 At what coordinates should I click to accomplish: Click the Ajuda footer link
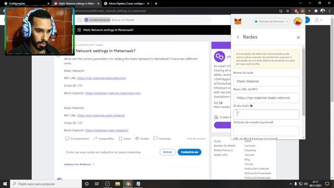(x=217, y=141)
